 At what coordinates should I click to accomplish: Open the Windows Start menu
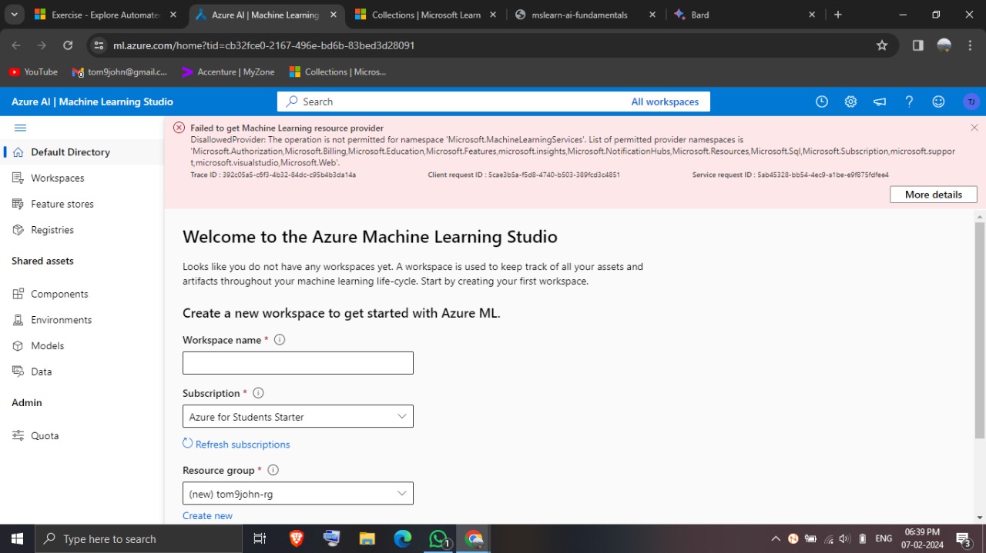tap(17, 539)
